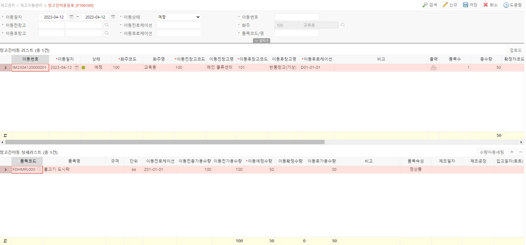Click the 화주 code field showing 100
This screenshot has height=245, width=526.
(x=287, y=25)
